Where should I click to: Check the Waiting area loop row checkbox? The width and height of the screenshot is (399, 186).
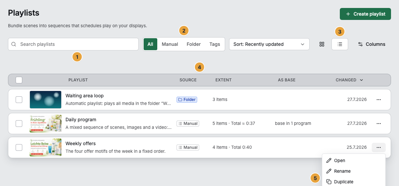(x=19, y=100)
